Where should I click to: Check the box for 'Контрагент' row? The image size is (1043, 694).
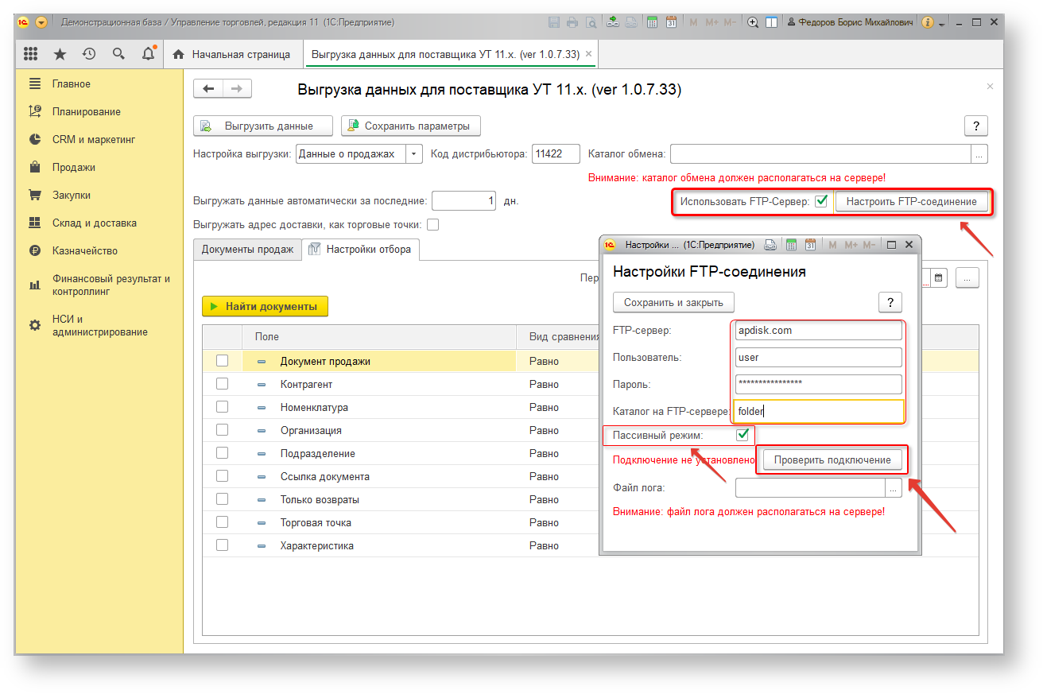(222, 384)
